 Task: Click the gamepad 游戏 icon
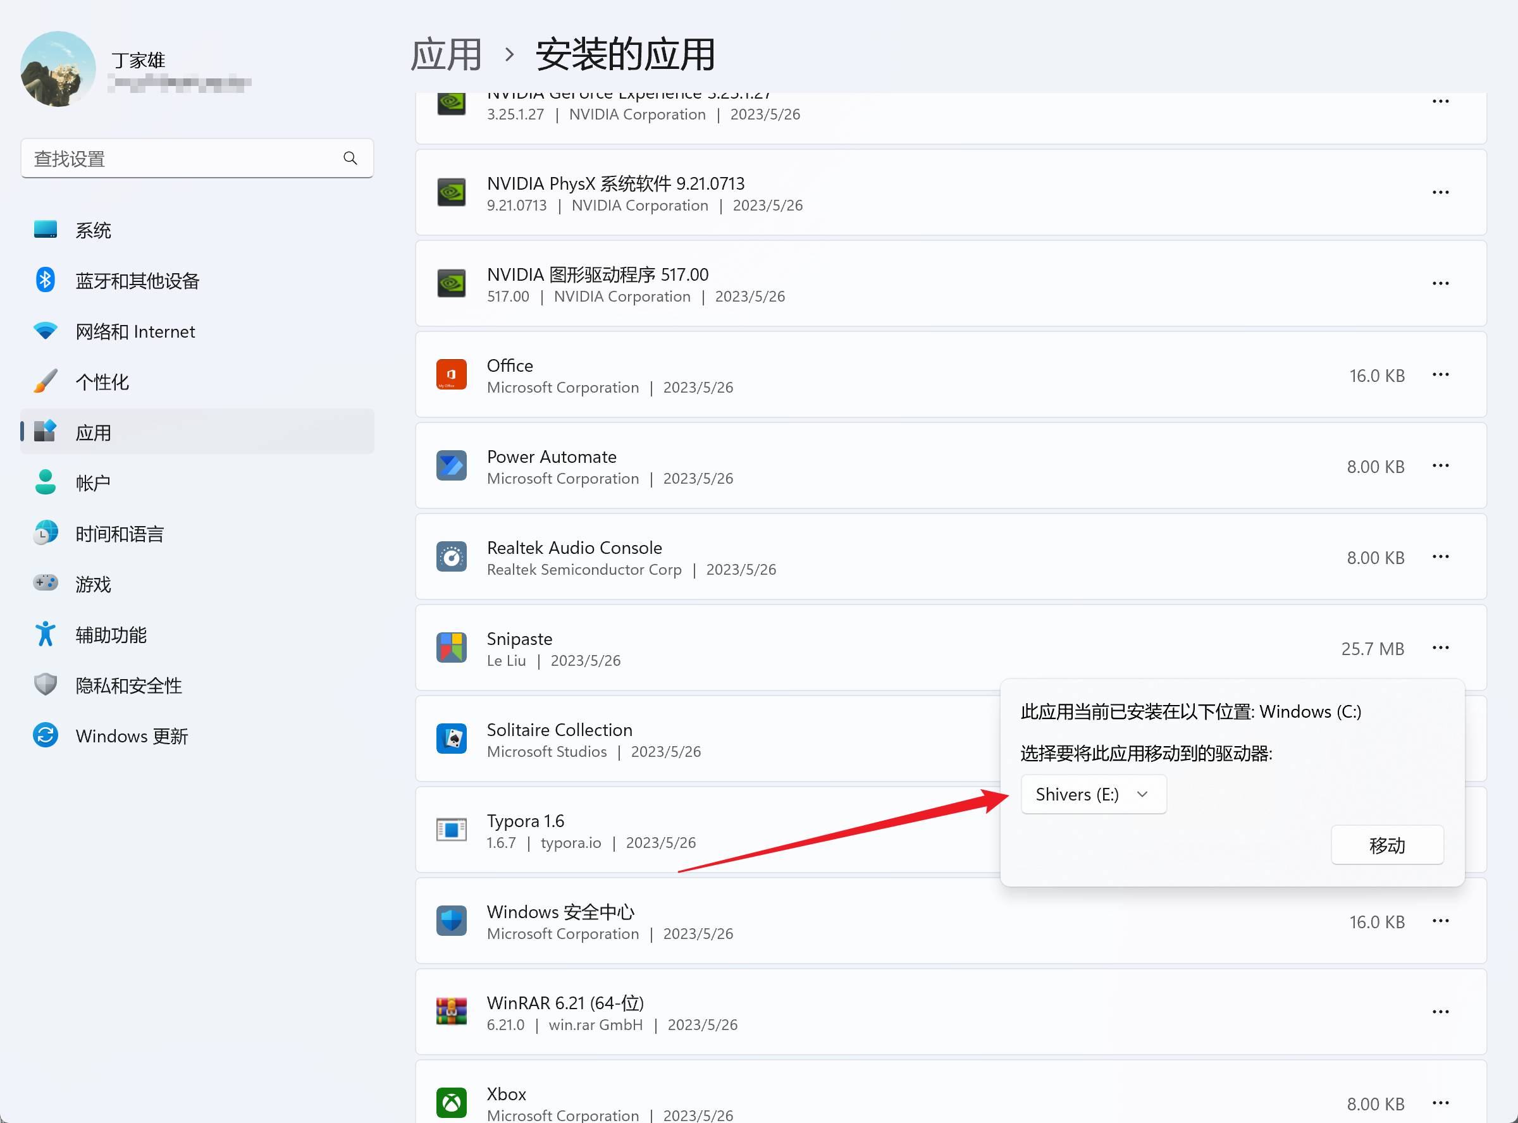coord(46,582)
